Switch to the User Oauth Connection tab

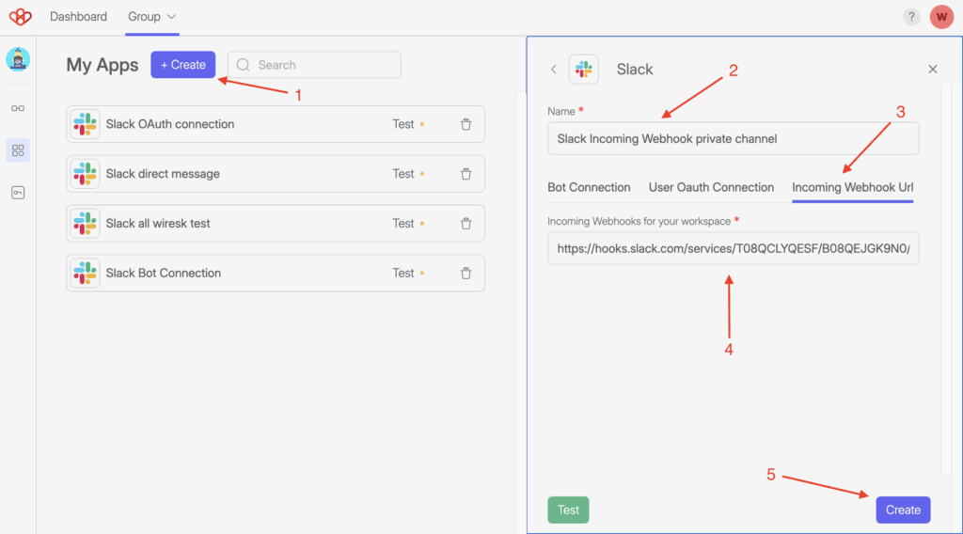711,187
